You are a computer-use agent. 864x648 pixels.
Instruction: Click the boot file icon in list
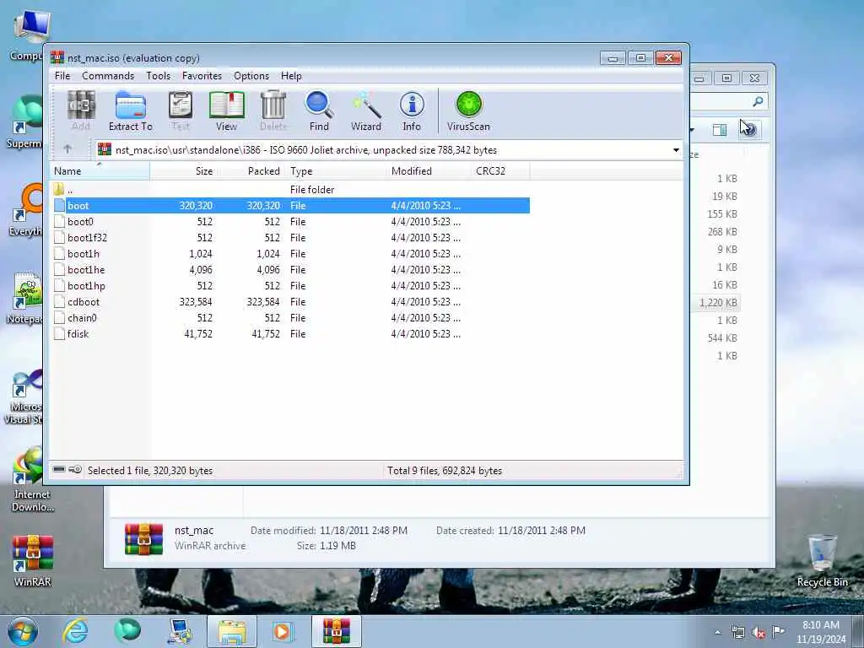(x=60, y=206)
